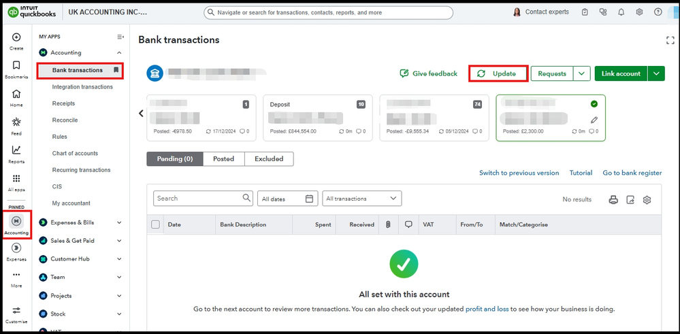Open Bookmarks in the left rail
The width and height of the screenshot is (680, 334).
[16, 65]
